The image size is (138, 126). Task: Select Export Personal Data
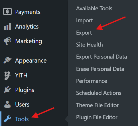click(102, 57)
